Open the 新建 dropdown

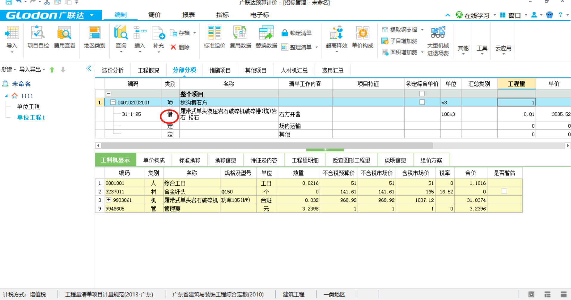pos(9,70)
